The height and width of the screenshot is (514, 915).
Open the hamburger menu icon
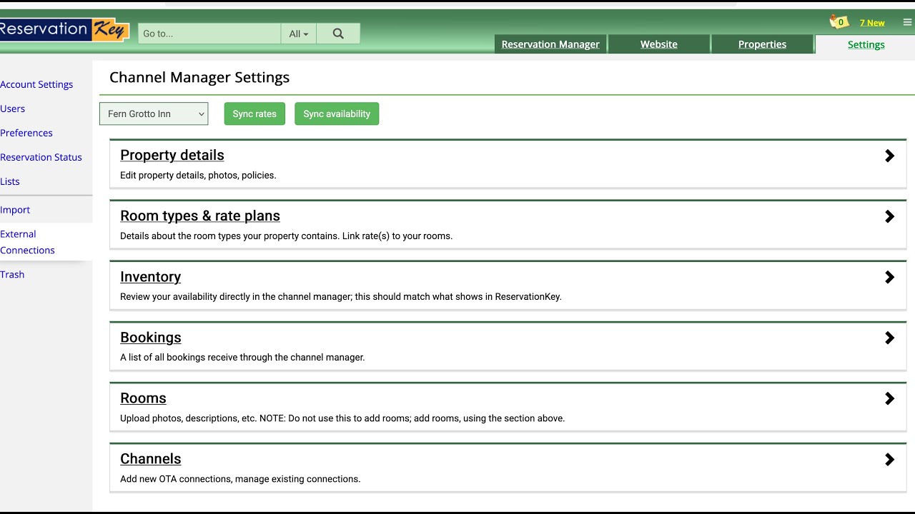907,22
